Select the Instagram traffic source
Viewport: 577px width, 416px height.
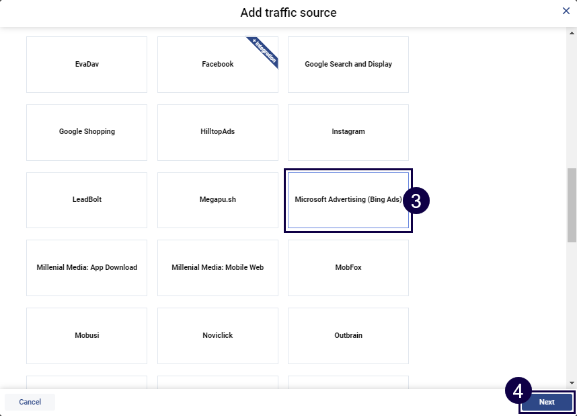(x=348, y=132)
